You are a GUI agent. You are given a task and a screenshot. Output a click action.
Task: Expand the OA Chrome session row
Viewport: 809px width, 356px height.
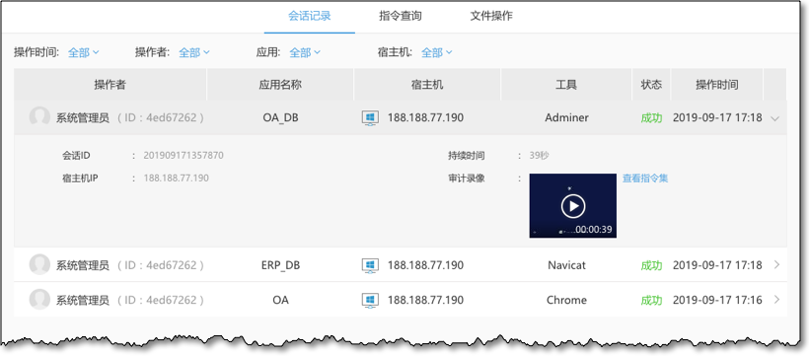[777, 300]
